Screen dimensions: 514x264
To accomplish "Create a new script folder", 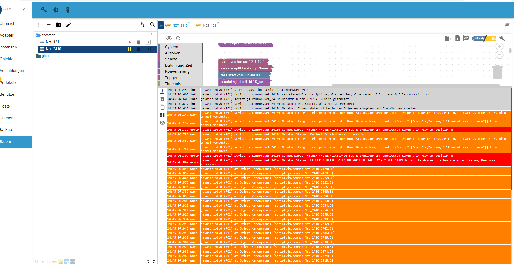I will [59, 25].
